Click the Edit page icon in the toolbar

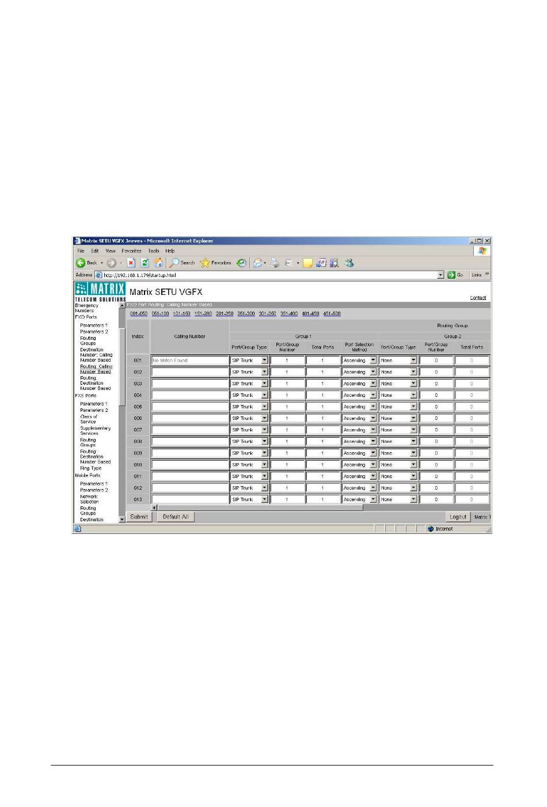click(289, 263)
